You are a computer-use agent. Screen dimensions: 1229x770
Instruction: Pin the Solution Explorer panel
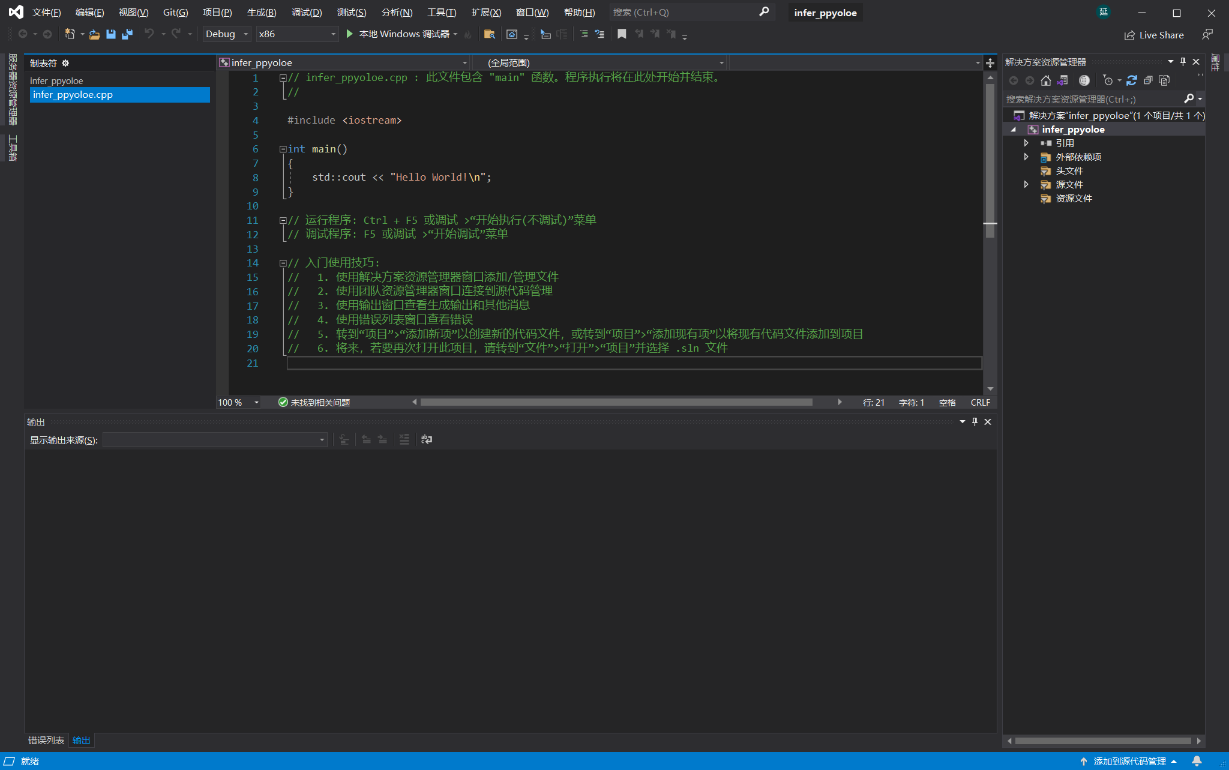click(1183, 62)
